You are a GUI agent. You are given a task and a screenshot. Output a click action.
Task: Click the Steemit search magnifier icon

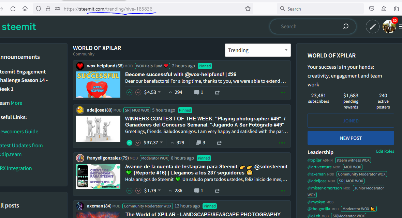(346, 26)
